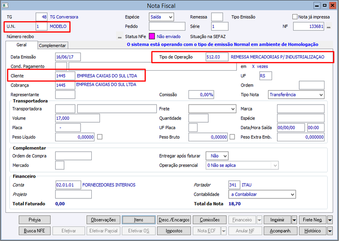Open the Financeiro button arrow menu
Image resolution: width=339 pixels, height=241 pixels.
259,220
